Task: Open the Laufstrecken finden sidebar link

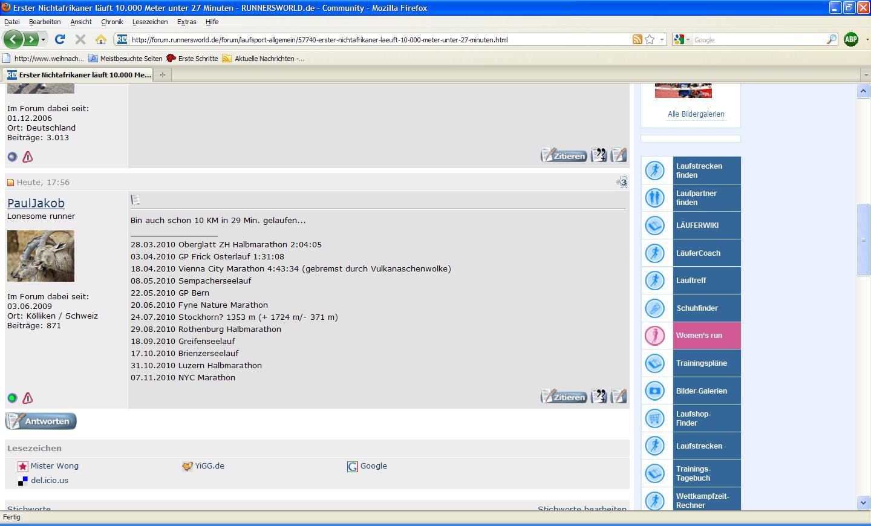Action: click(699, 170)
